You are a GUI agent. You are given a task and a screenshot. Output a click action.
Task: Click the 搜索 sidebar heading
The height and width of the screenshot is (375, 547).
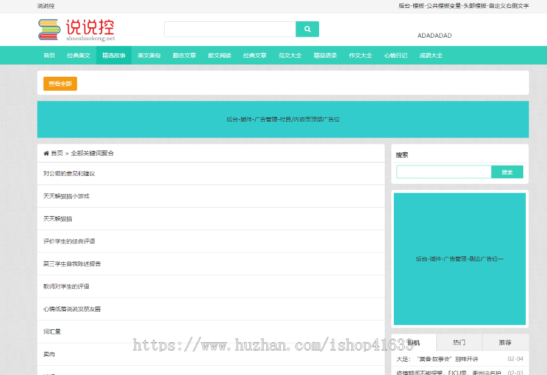pos(402,155)
